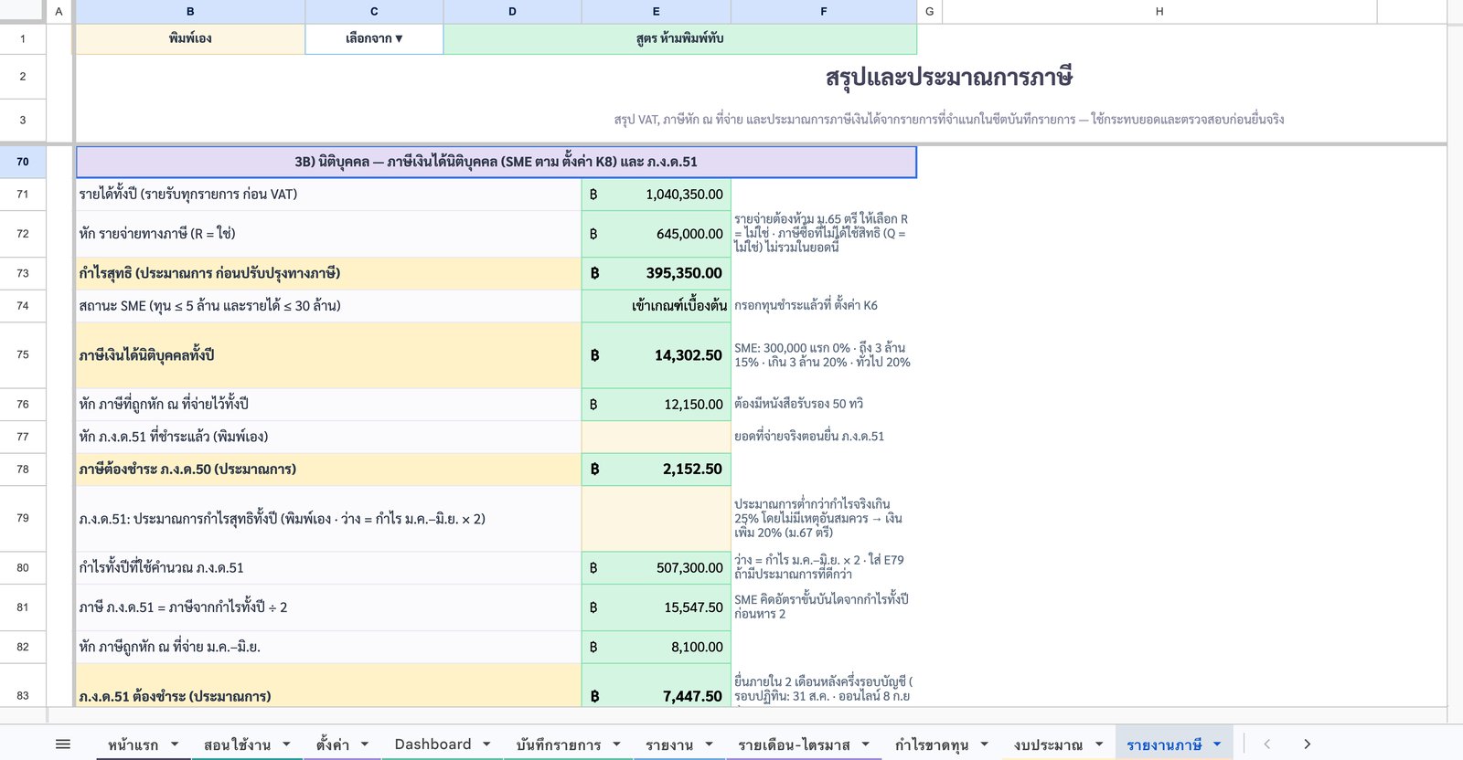Open dropdown arrow on สอนใช้งาน tab

286,744
